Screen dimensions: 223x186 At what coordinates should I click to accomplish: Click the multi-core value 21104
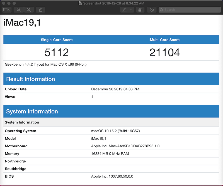point(165,52)
